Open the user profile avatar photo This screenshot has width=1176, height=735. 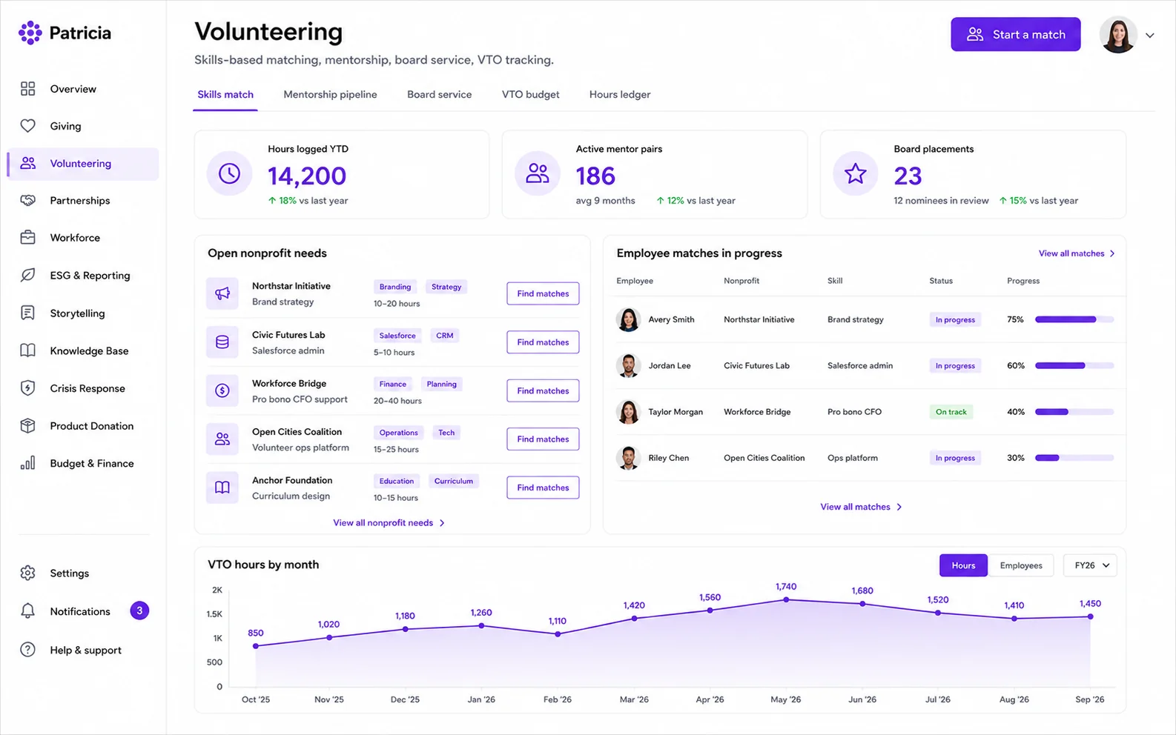coord(1118,35)
